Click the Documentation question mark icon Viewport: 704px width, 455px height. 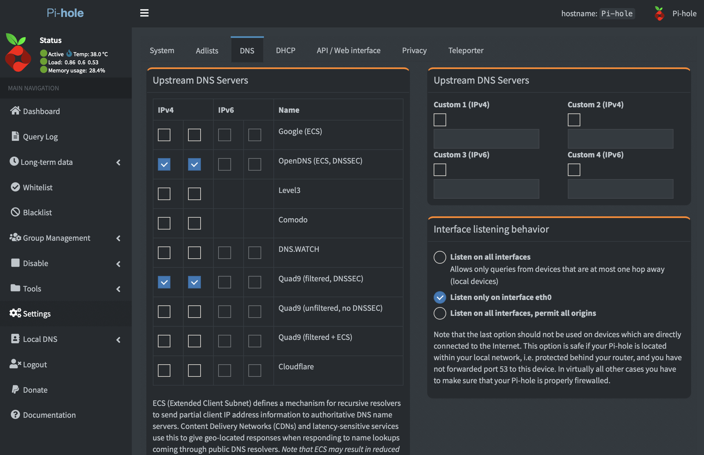[15, 414]
